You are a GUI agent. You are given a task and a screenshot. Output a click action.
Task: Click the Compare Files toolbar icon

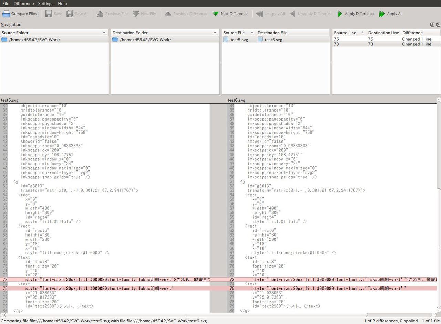pyautogui.click(x=6, y=14)
